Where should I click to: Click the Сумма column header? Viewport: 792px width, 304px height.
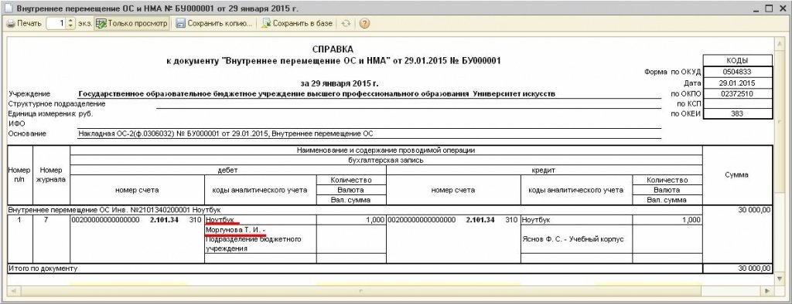pyautogui.click(x=736, y=175)
